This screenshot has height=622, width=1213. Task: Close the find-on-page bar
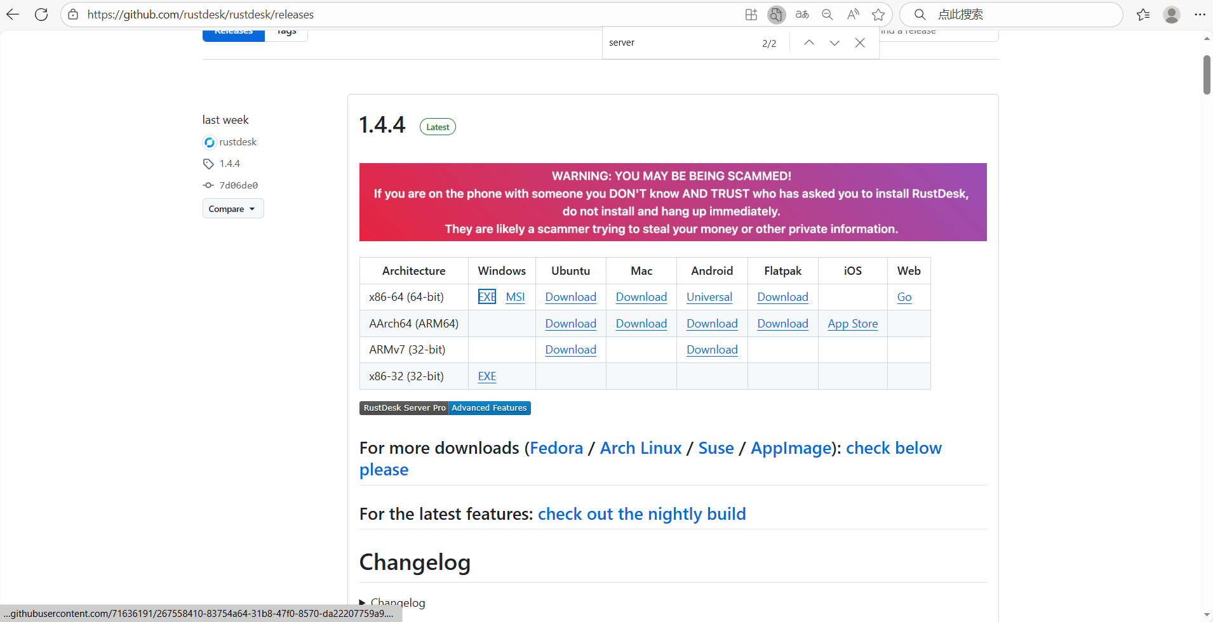860,43
